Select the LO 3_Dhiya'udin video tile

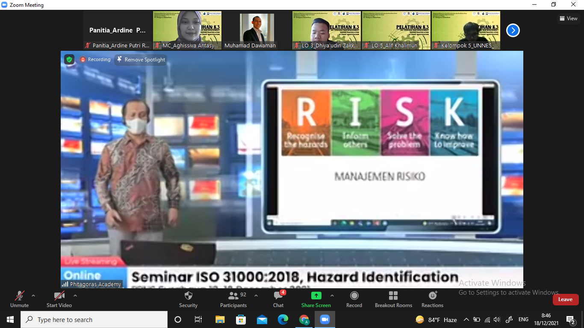327,30
